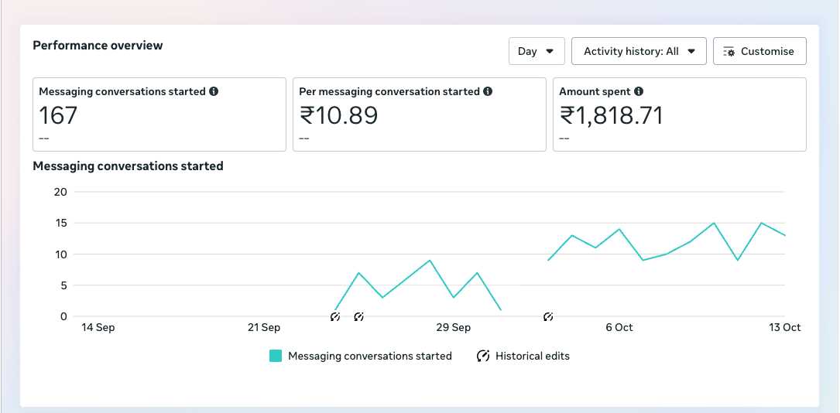Viewport: 840px width, 413px height.
Task: Select the ₹10.89 cost per conversation card
Action: (x=419, y=114)
